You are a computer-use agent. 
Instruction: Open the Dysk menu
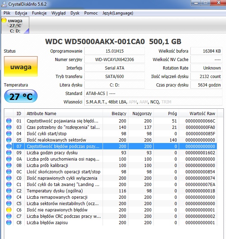pyautogui.click(x=75, y=13)
